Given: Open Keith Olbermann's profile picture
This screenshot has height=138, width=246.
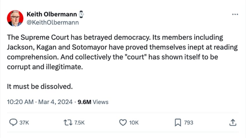Looking at the screenshot, I should (15, 19).
